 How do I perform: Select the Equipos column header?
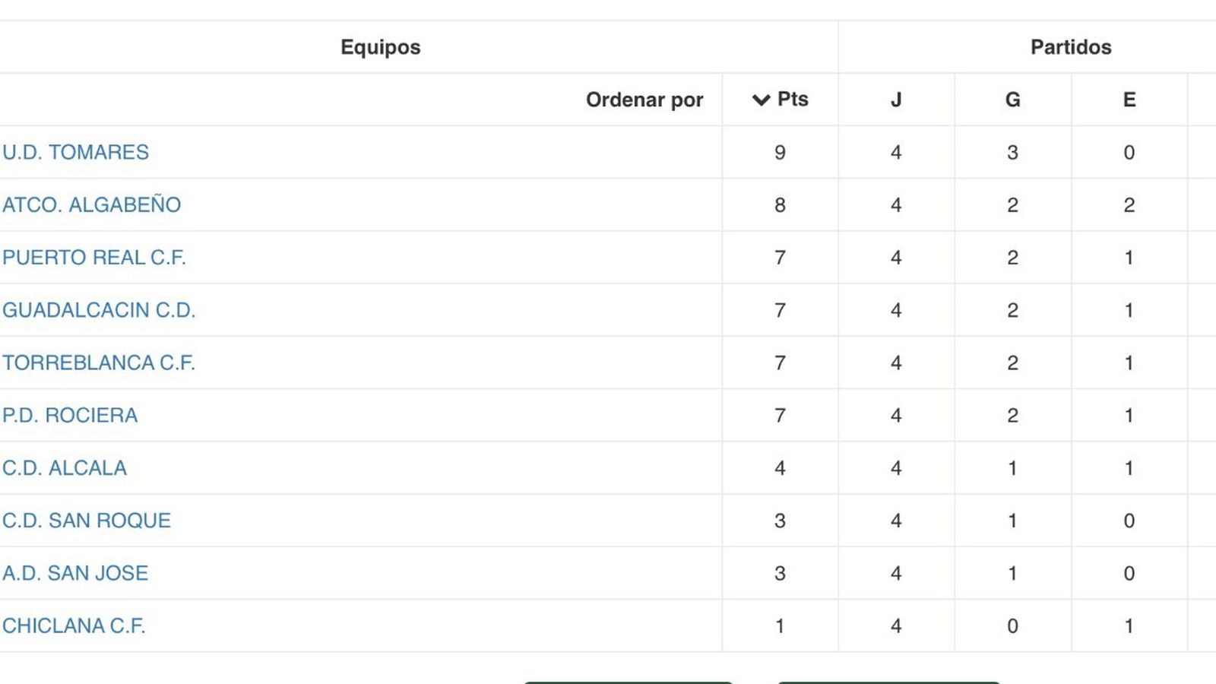point(380,46)
